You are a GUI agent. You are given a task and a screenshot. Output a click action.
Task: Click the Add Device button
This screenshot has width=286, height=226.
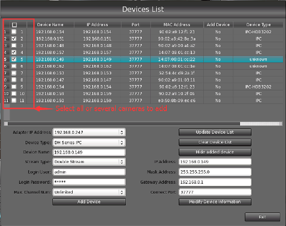pyautogui.click(x=89, y=202)
